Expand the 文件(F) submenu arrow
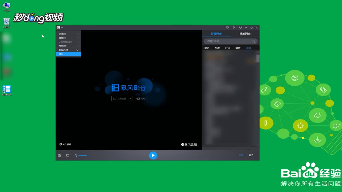 click(78, 34)
